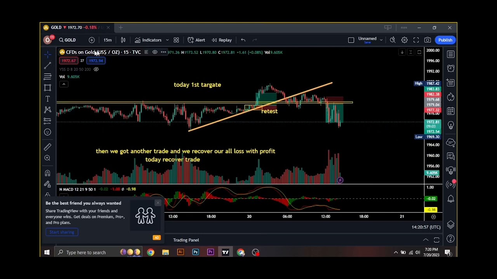Expand Unnamed layout dropdown arrow
This screenshot has height=279, width=497.
381,40
